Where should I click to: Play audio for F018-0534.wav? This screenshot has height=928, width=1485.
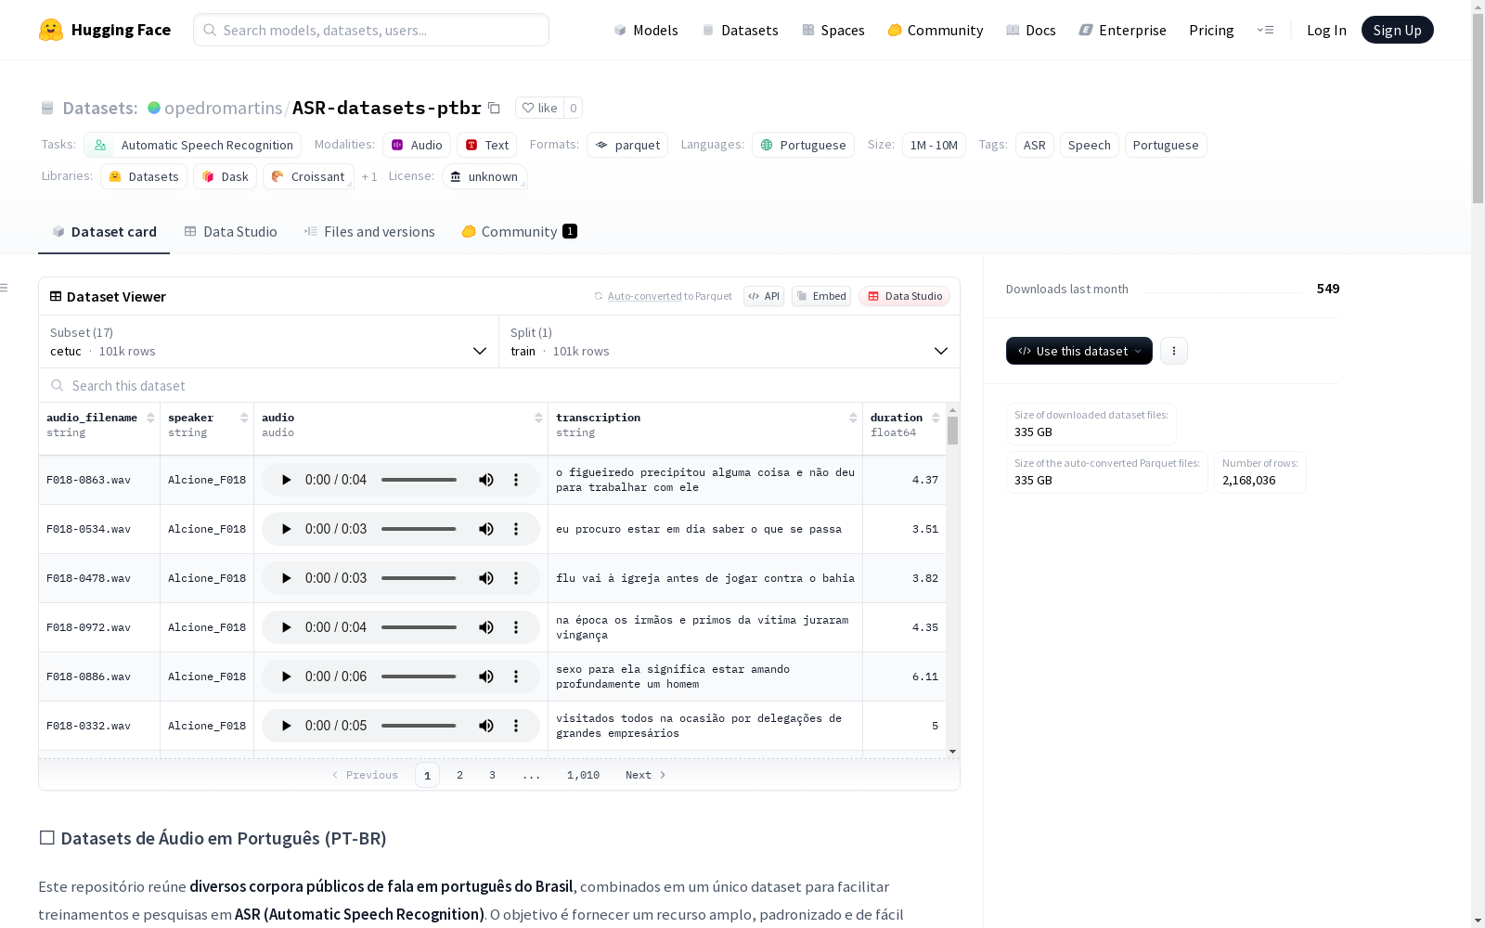click(x=286, y=529)
